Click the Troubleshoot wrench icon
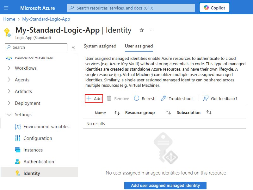This screenshot has height=190, width=253. click(x=164, y=98)
